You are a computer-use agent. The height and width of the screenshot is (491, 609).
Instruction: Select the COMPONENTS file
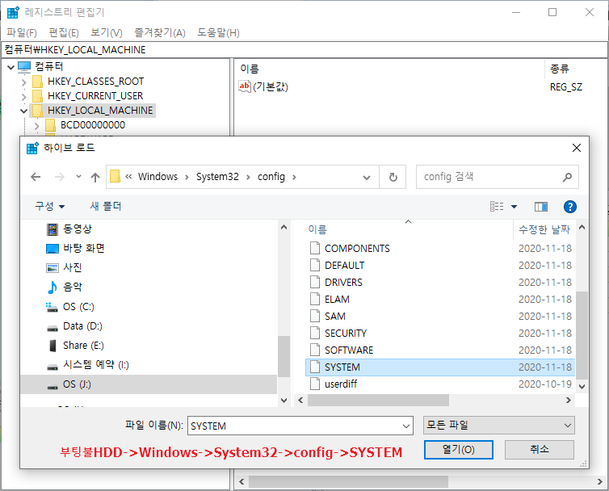pos(357,249)
